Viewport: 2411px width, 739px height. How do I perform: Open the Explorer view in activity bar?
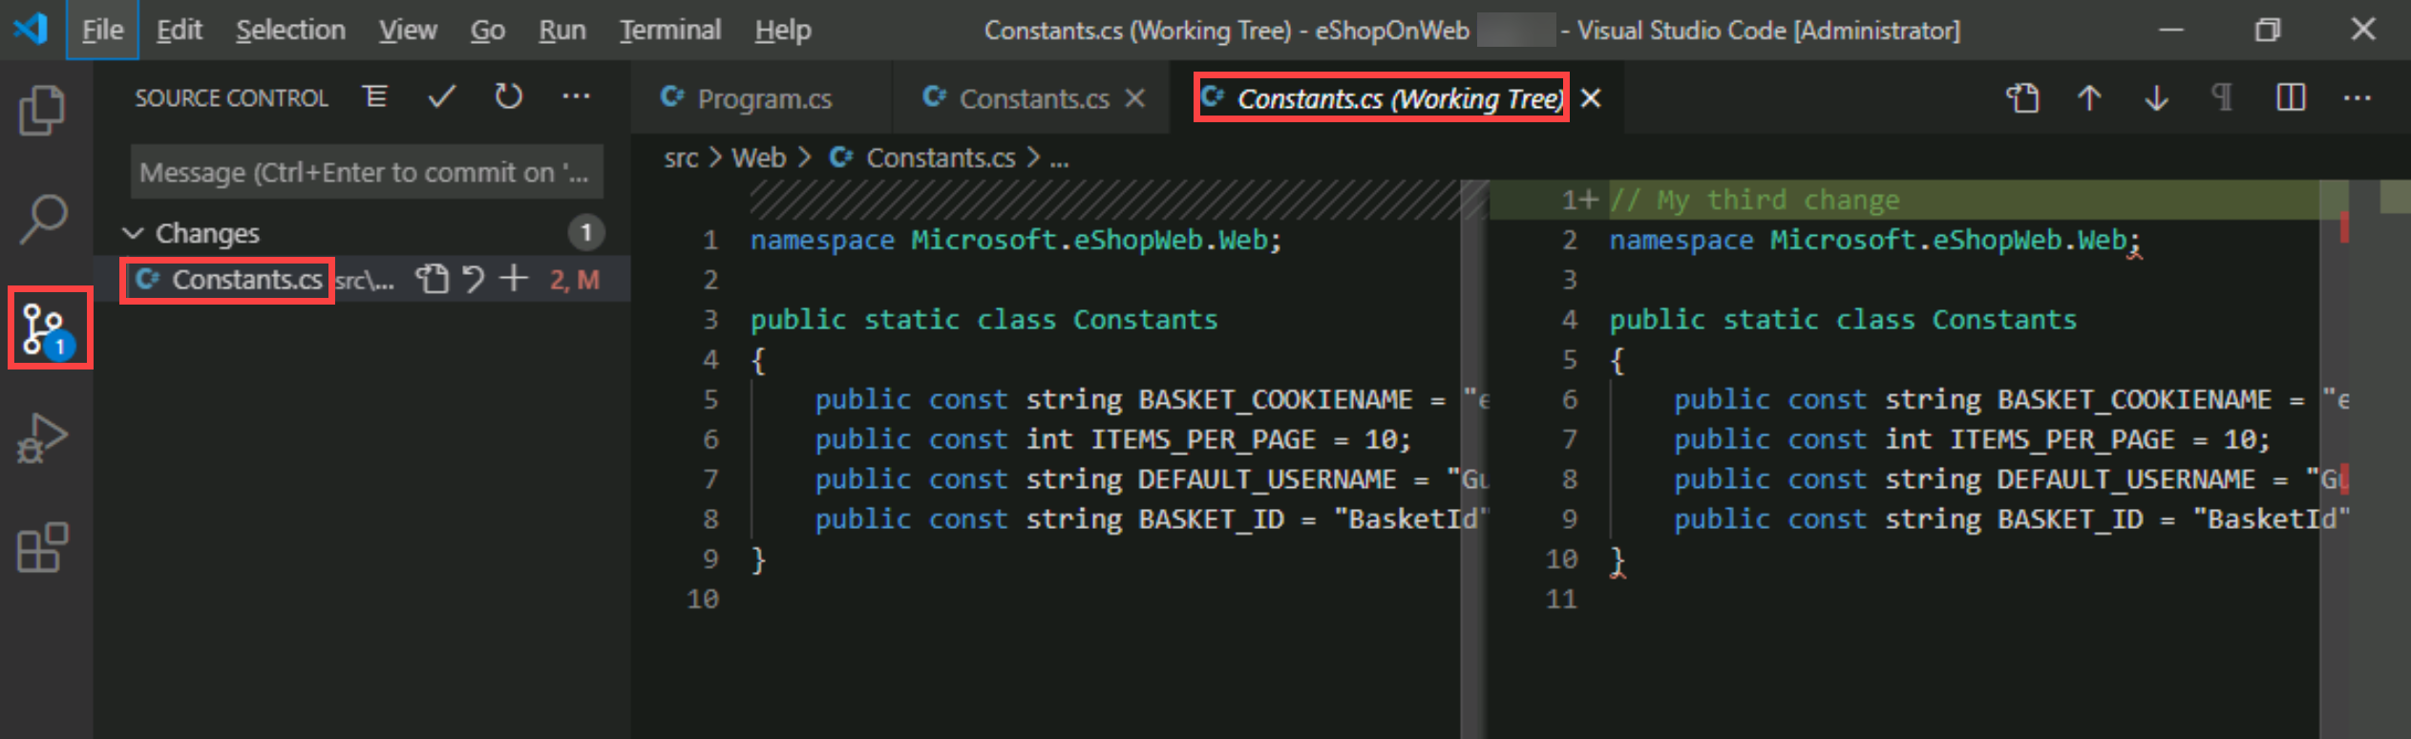pos(43,110)
